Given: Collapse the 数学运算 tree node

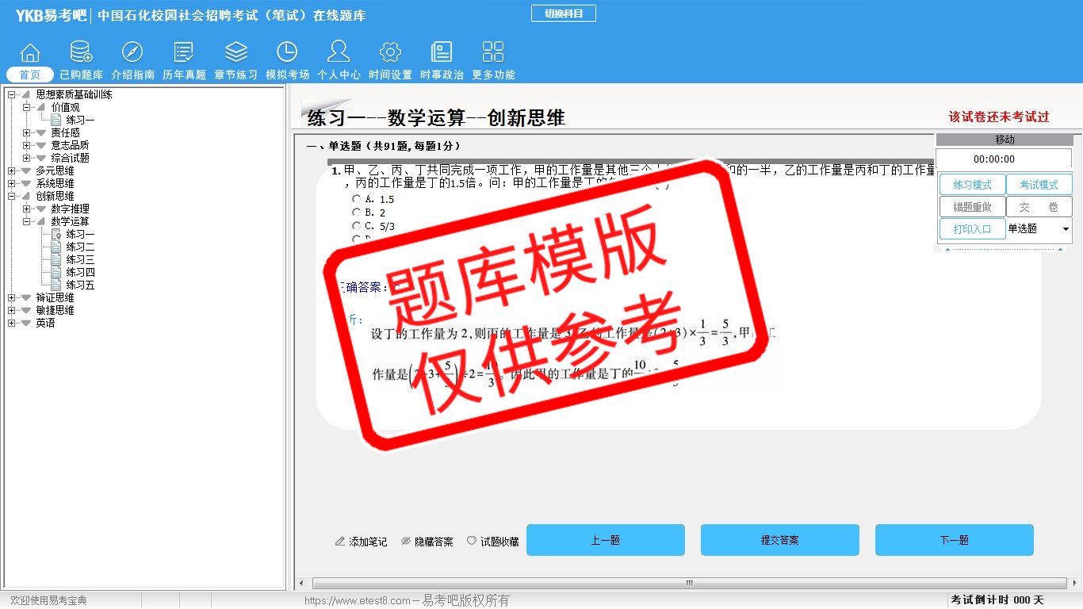Looking at the screenshot, I should click(x=27, y=221).
